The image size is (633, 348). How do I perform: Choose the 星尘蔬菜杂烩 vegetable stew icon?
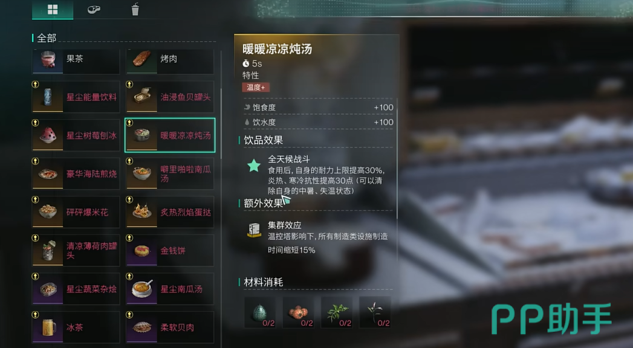click(48, 289)
